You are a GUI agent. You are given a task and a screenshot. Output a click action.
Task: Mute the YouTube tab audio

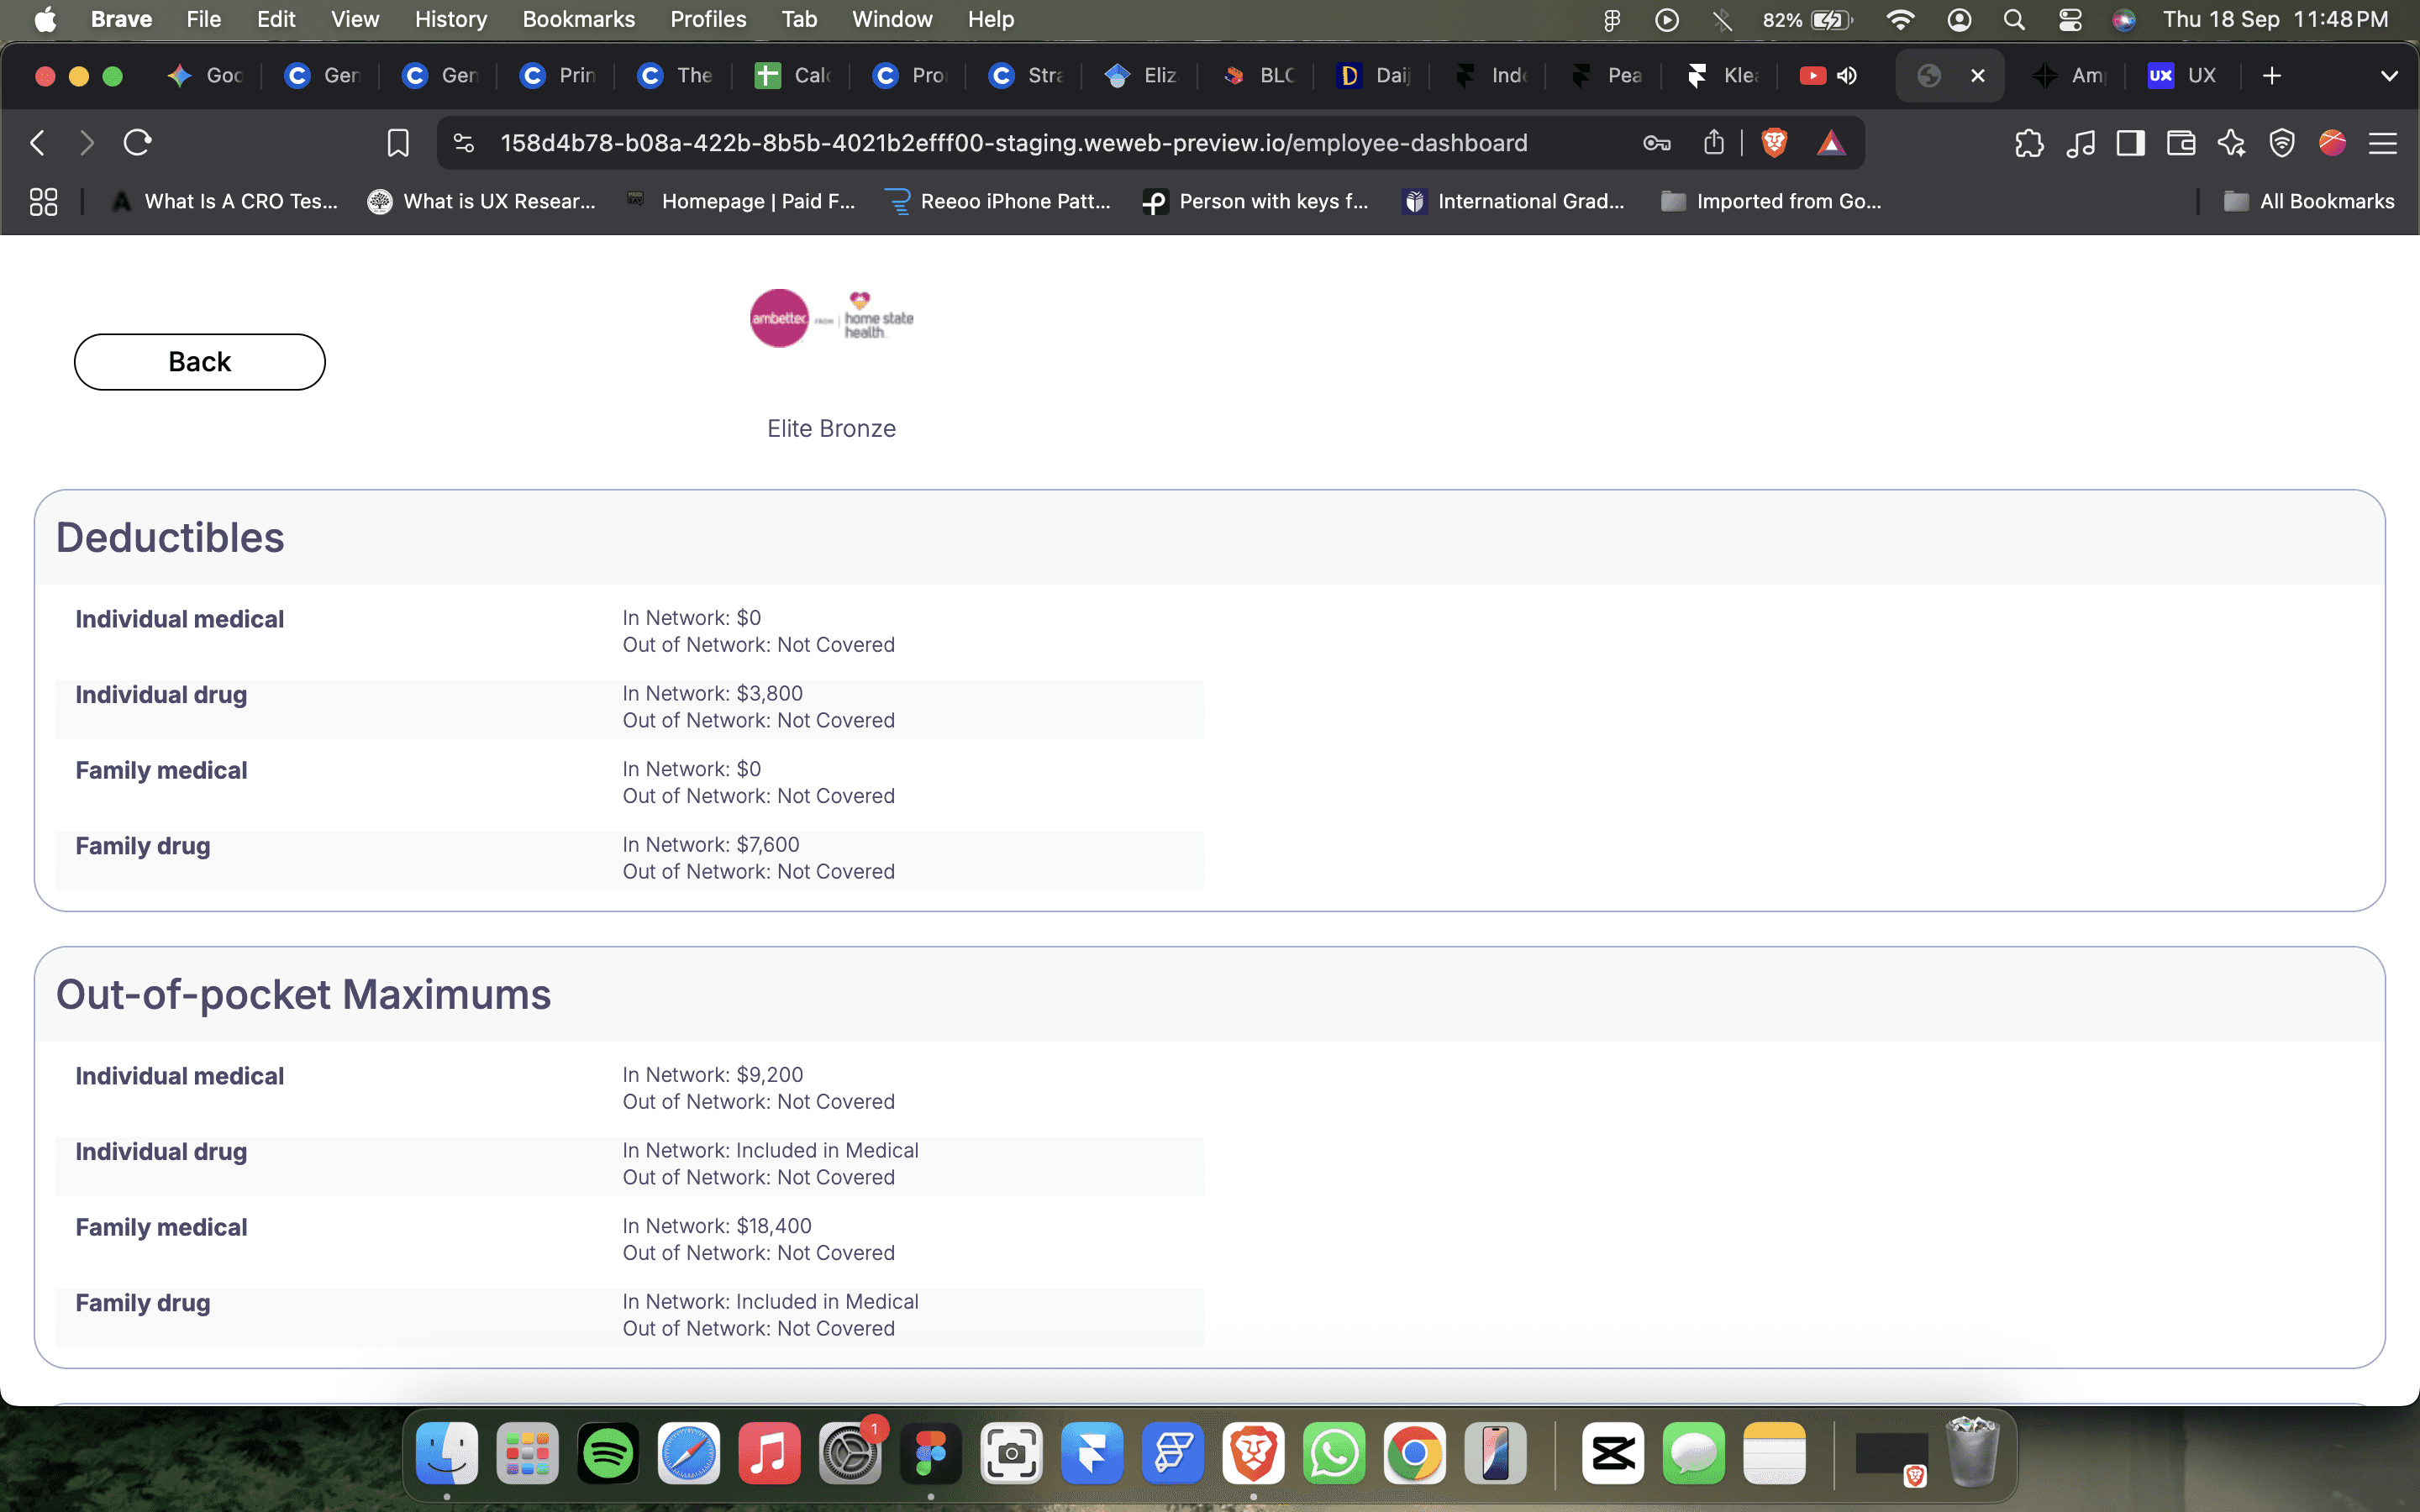click(1847, 76)
